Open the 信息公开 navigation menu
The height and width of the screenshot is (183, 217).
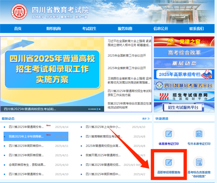[x=161, y=28]
